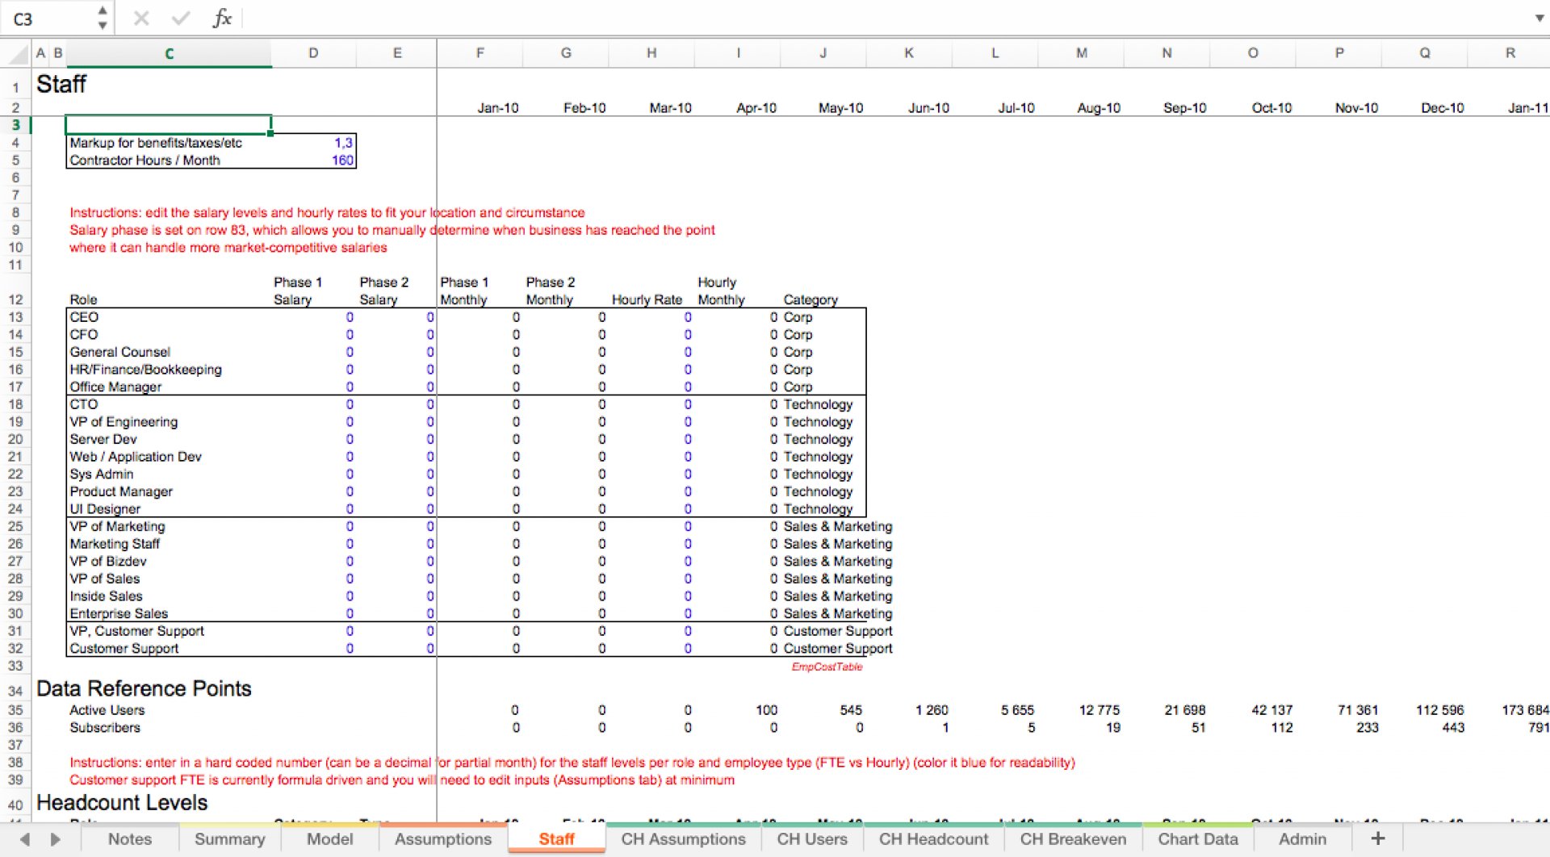1550x857 pixels.
Task: Add a new sheet with plus button
Action: click(1378, 838)
